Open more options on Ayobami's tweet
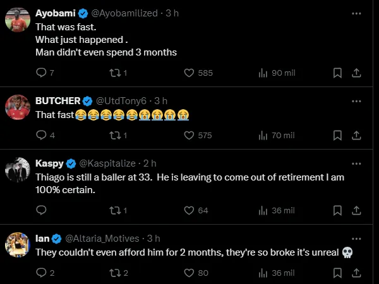379x284 pixels. tap(356, 13)
